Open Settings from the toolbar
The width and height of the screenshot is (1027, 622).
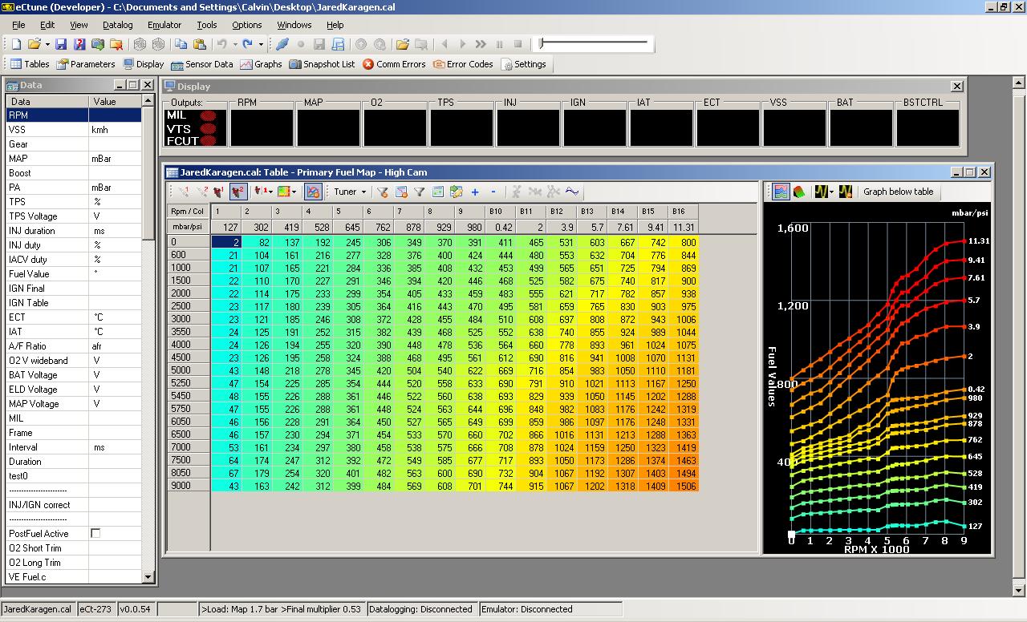(x=523, y=64)
